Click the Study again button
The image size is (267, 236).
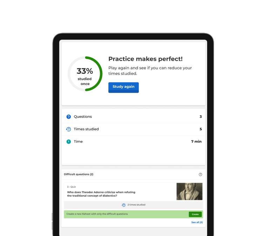[123, 87]
